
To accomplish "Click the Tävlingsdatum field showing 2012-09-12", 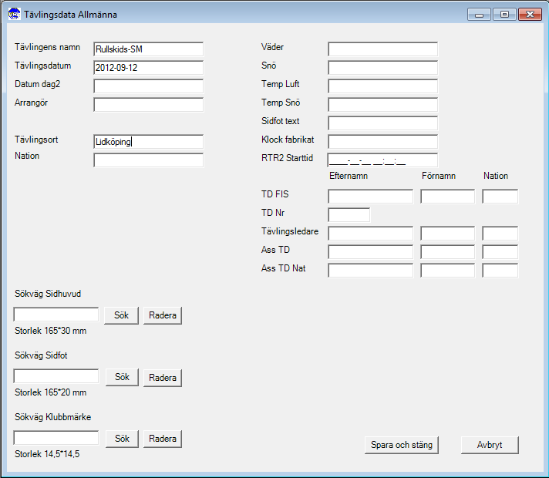I will pos(149,68).
